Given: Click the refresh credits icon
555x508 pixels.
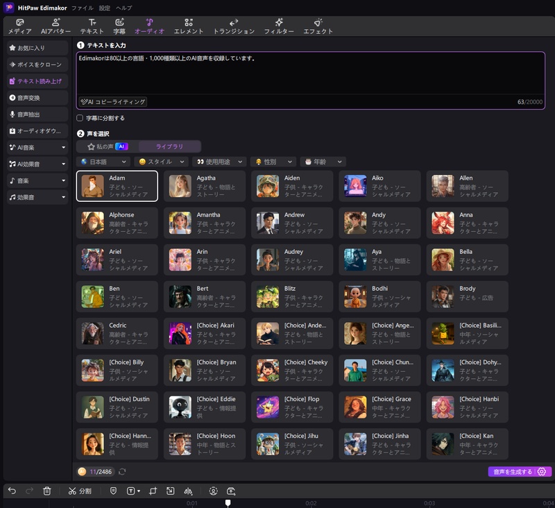Looking at the screenshot, I should (x=122, y=471).
